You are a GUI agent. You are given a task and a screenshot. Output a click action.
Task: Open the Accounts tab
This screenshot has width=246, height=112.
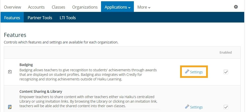36,7
